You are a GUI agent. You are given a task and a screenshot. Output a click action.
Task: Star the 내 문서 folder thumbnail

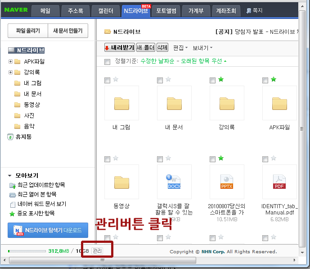[x=168, y=80]
